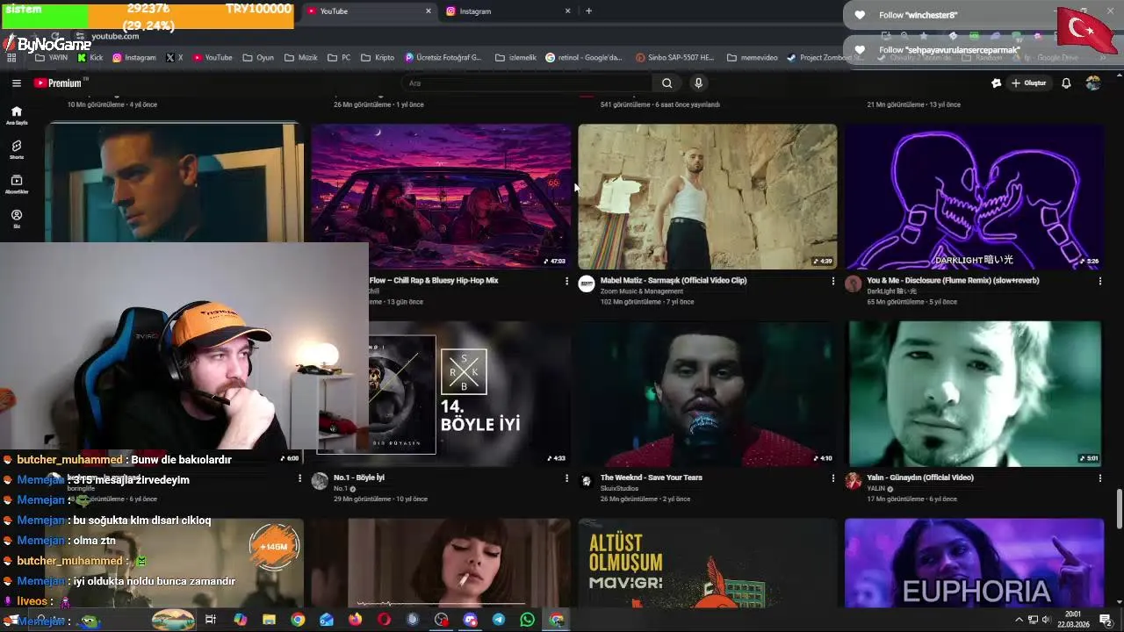Screen dimensions: 1124x632
Task: Click the YouTube Premium logo
Action: click(58, 83)
